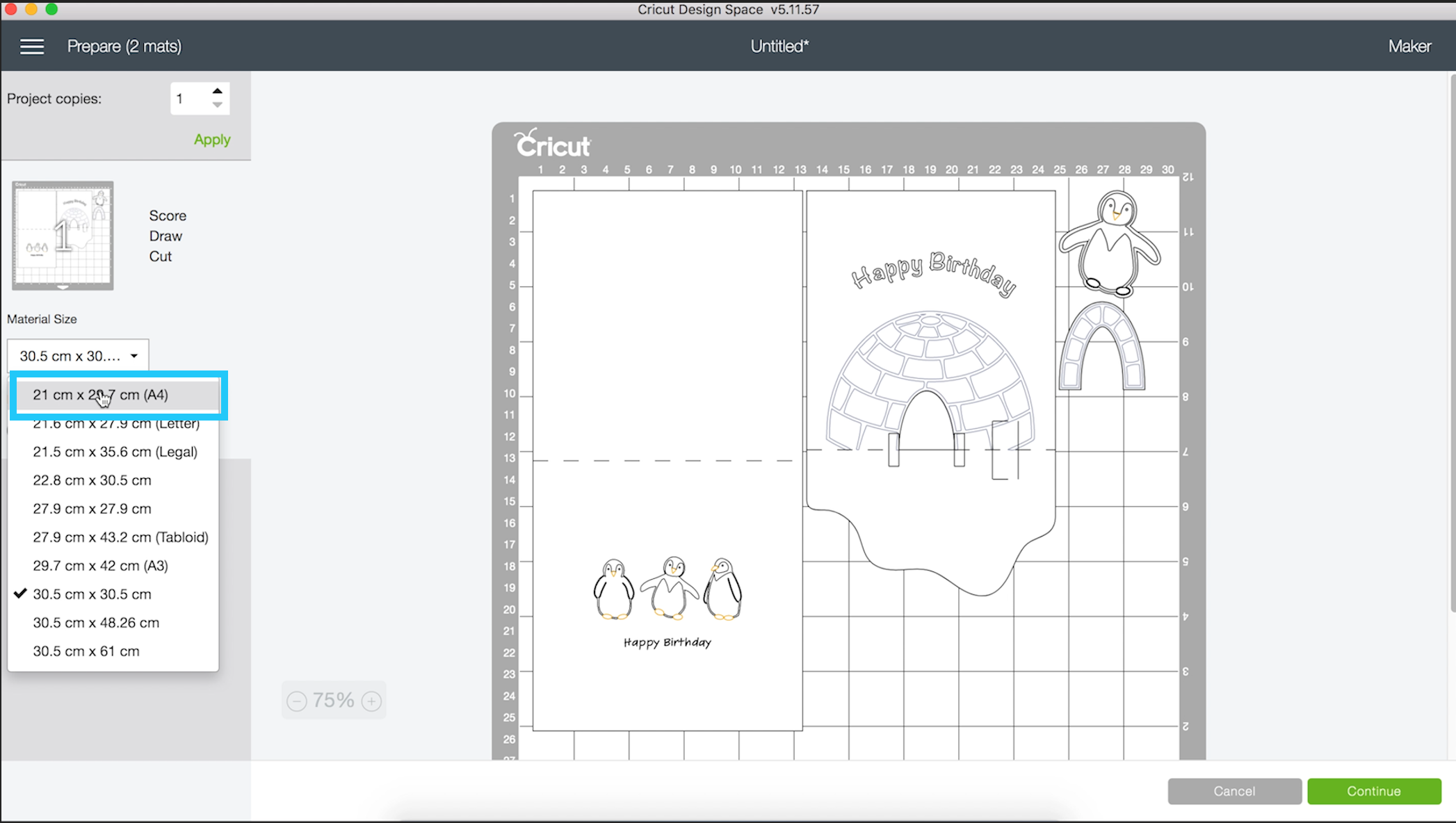Select the mat 1 thumbnail preview
Image resolution: width=1456 pixels, height=823 pixels.
tap(63, 236)
